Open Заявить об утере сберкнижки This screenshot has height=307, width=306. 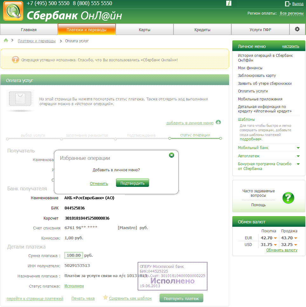[265, 84]
